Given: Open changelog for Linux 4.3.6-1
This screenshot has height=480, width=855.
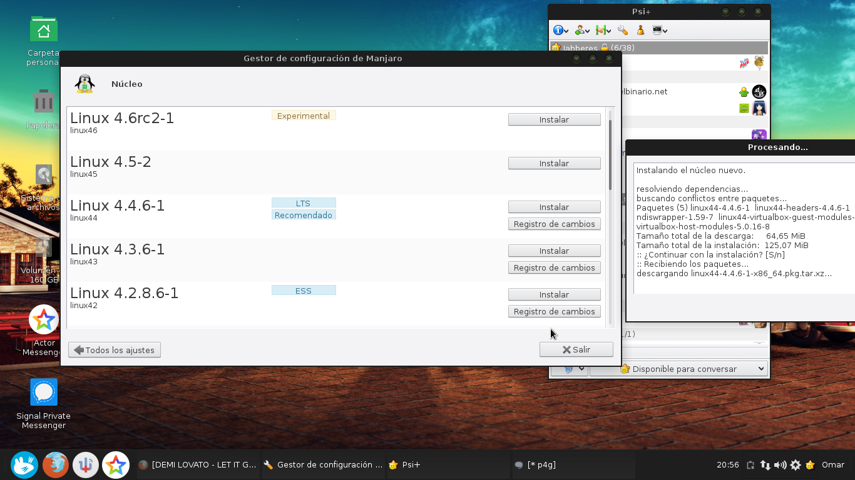Looking at the screenshot, I should 554,267.
